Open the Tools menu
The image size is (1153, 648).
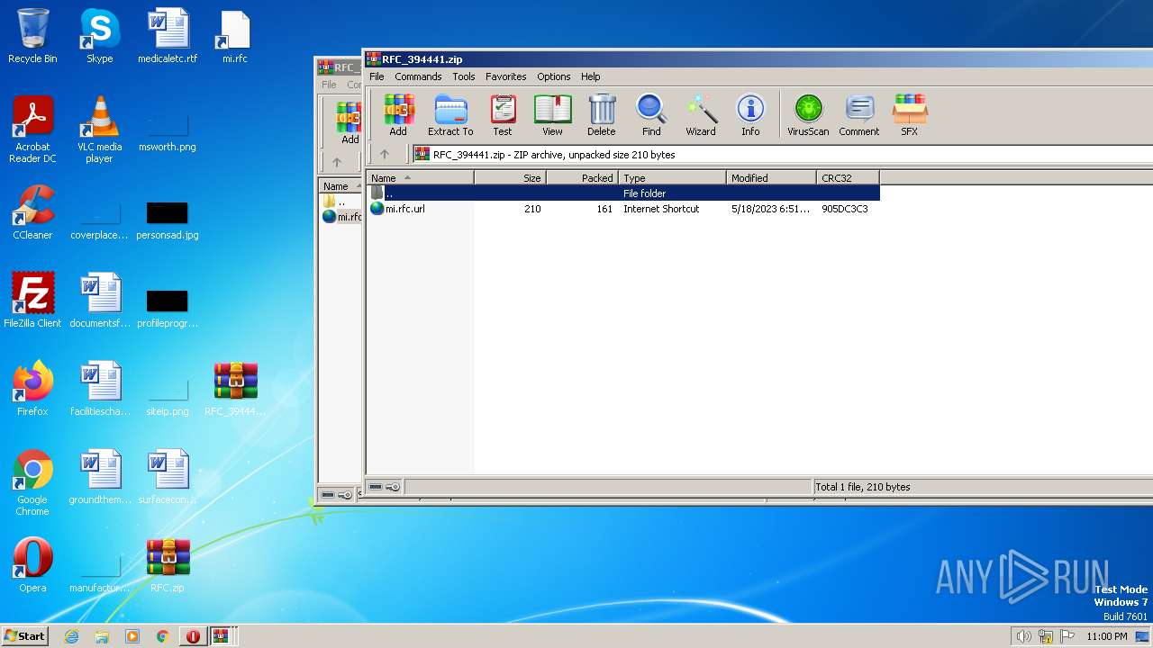(464, 76)
